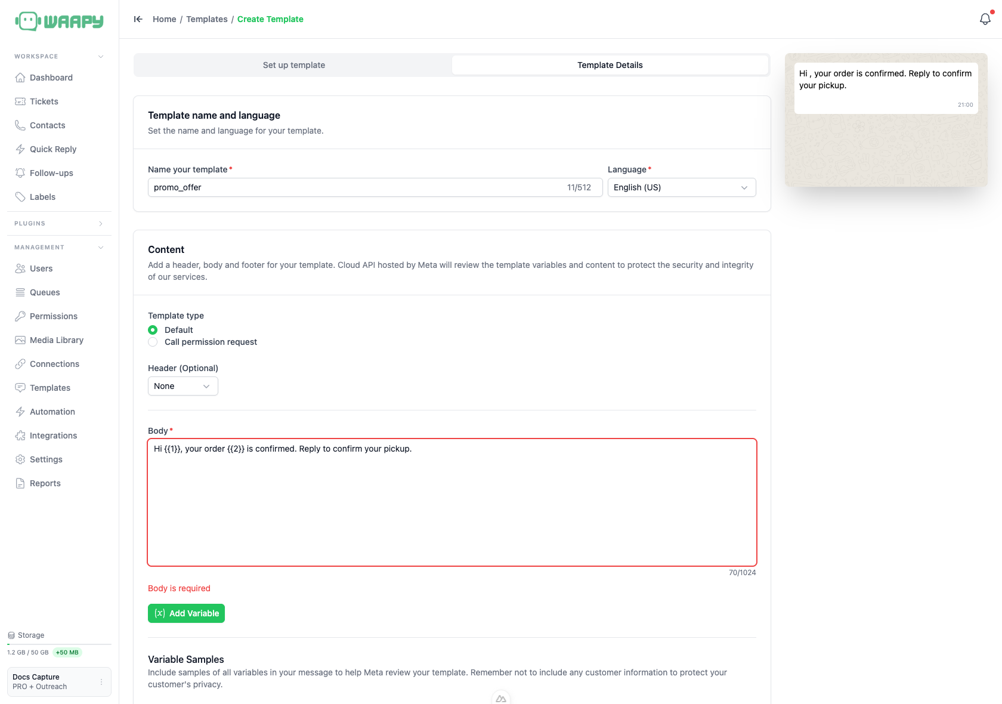Collapse the Workspace section

click(59, 56)
